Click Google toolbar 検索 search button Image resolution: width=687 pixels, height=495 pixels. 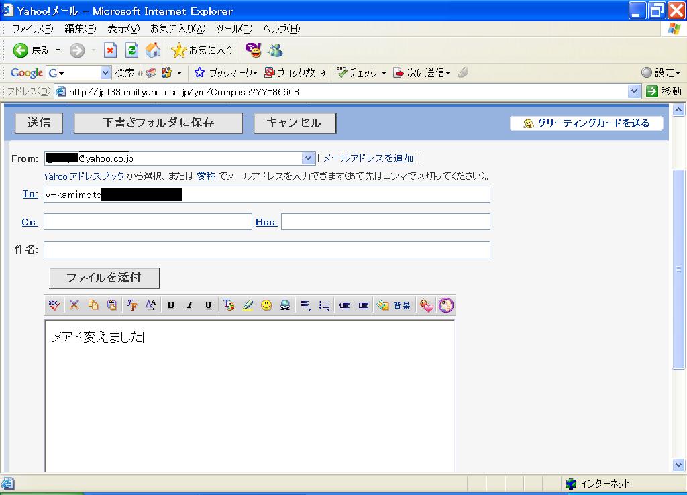coord(124,72)
